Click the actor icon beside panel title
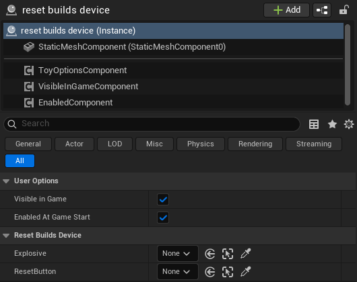Viewport: 357px width, 282px height. coord(11,10)
